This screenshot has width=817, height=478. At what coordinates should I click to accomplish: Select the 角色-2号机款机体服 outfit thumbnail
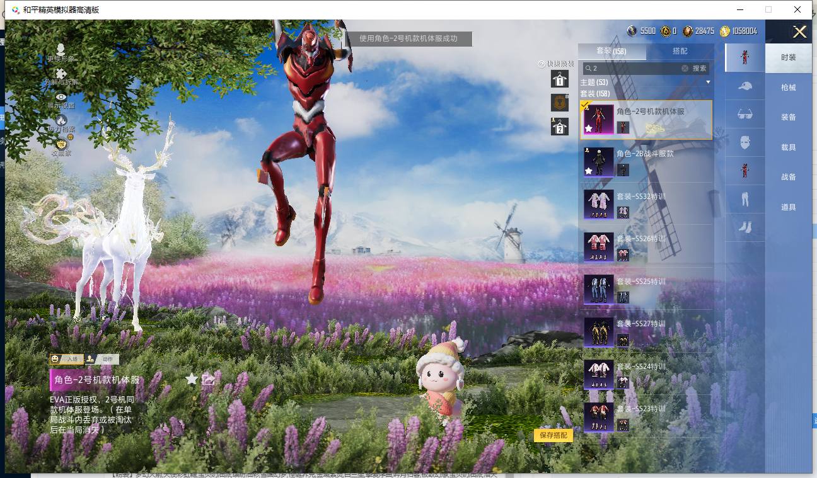click(598, 120)
